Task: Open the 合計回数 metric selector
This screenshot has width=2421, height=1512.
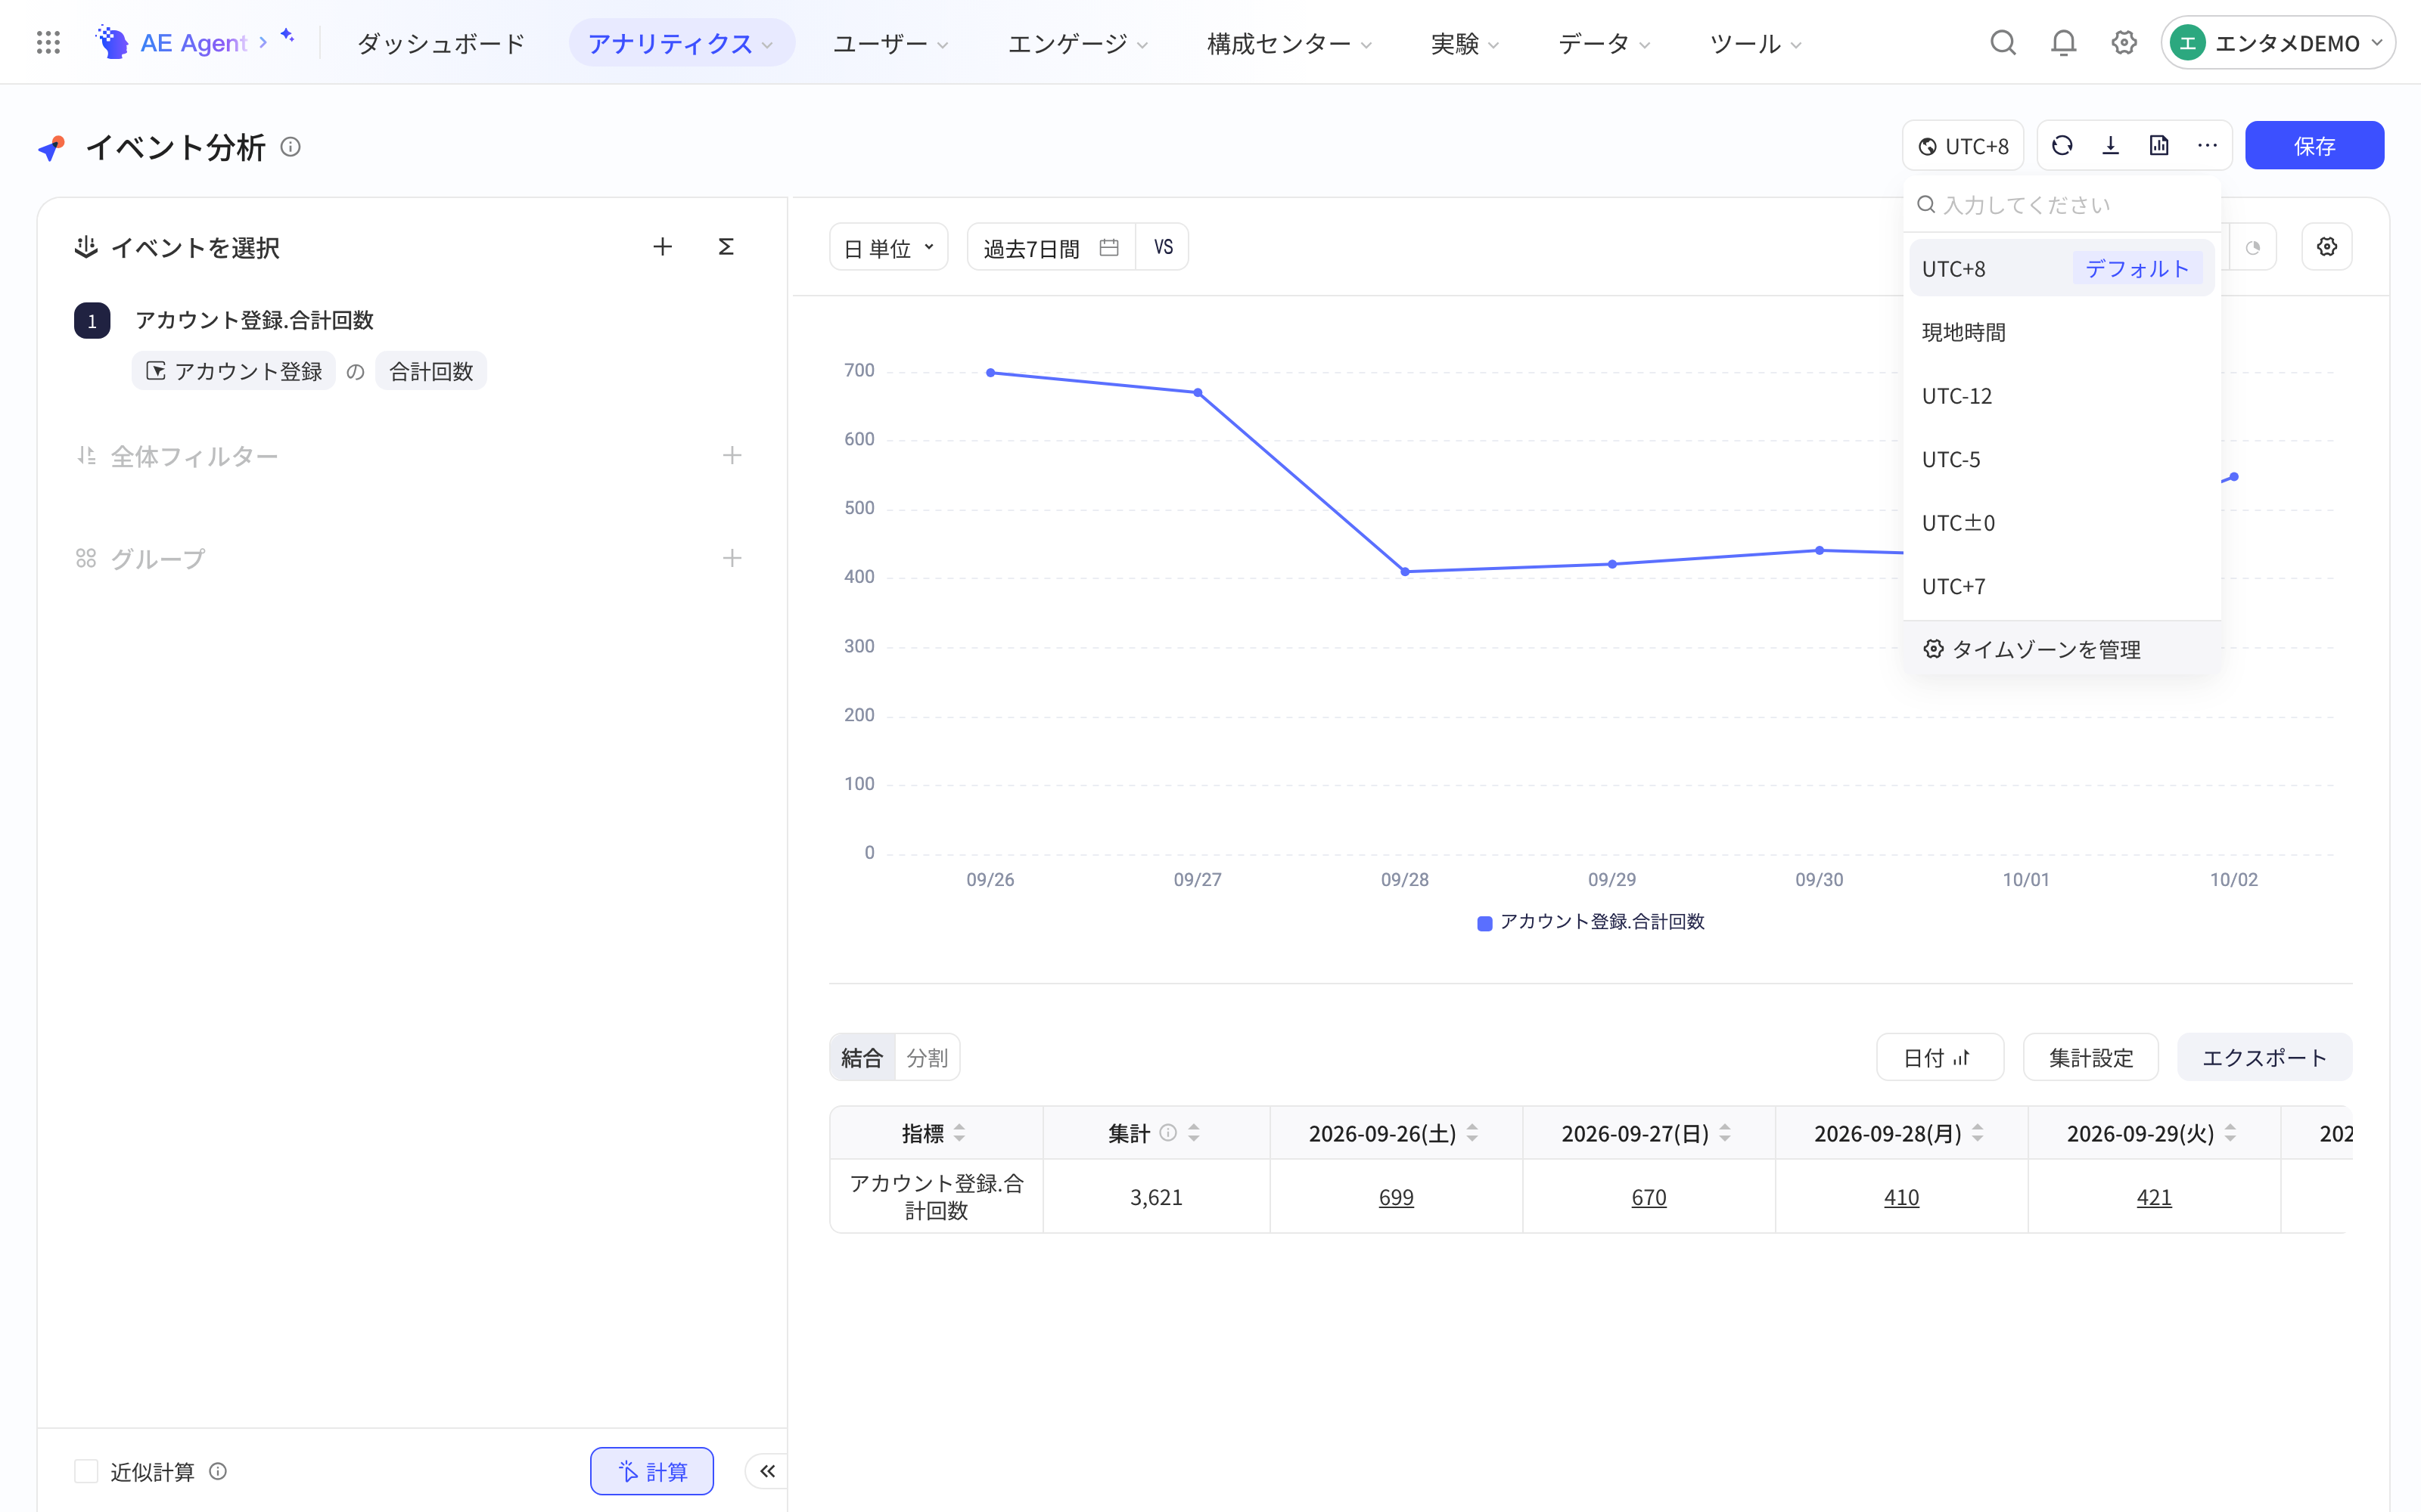Action: point(430,371)
